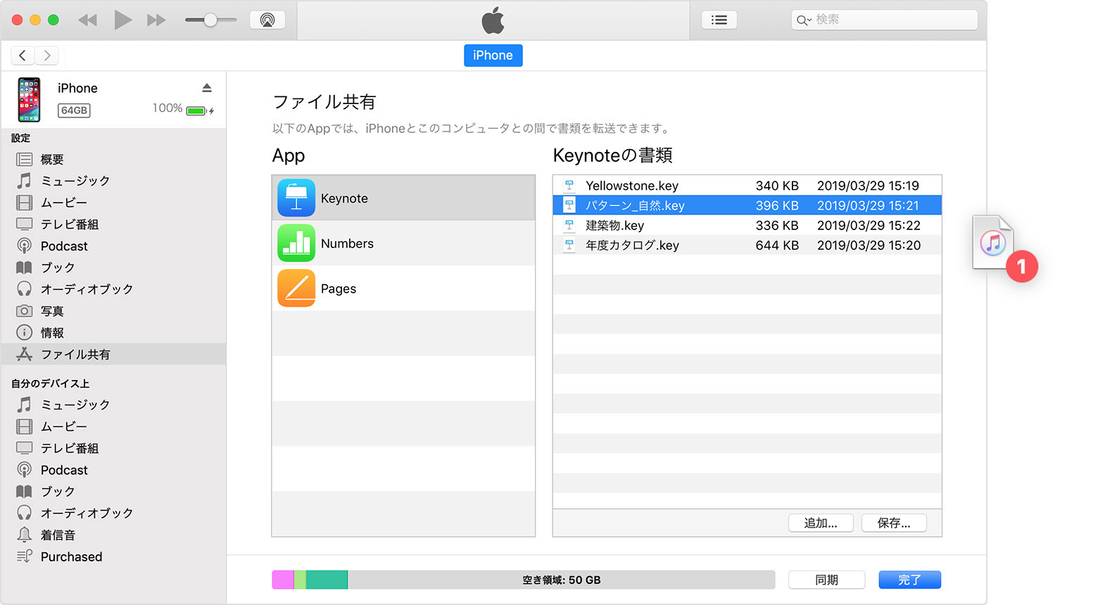Click the iPhone device thumbnail
This screenshot has width=1098, height=605.
point(29,99)
